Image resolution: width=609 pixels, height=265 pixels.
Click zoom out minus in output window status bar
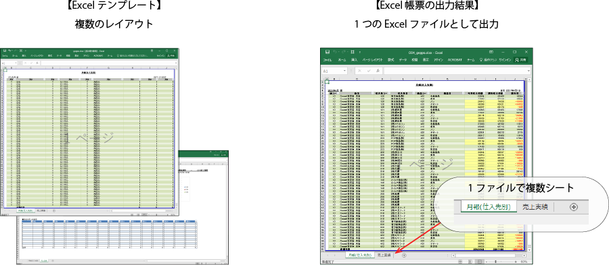487,262
